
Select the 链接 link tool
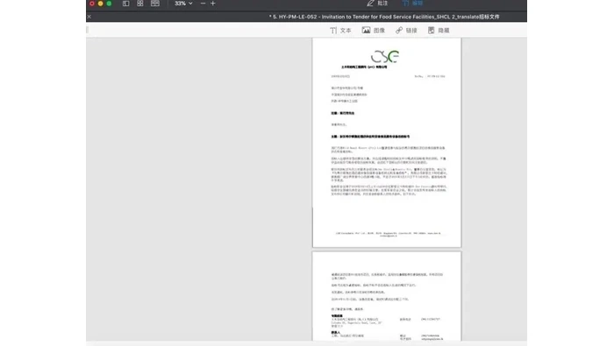[x=406, y=31]
